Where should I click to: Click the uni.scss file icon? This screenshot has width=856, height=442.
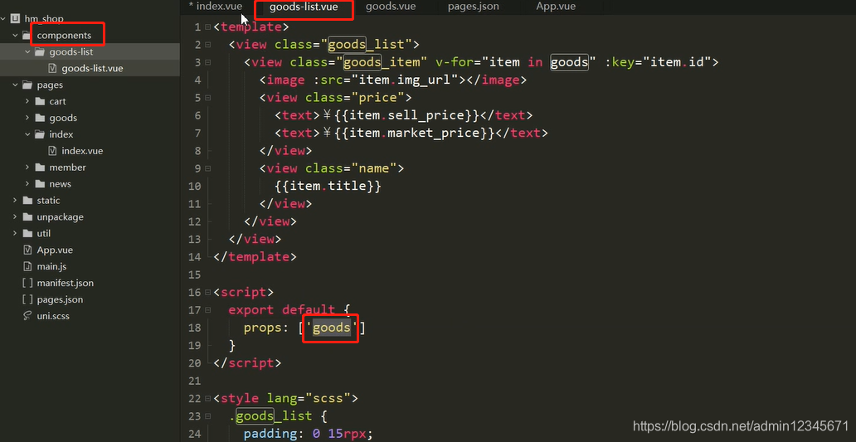(x=27, y=316)
